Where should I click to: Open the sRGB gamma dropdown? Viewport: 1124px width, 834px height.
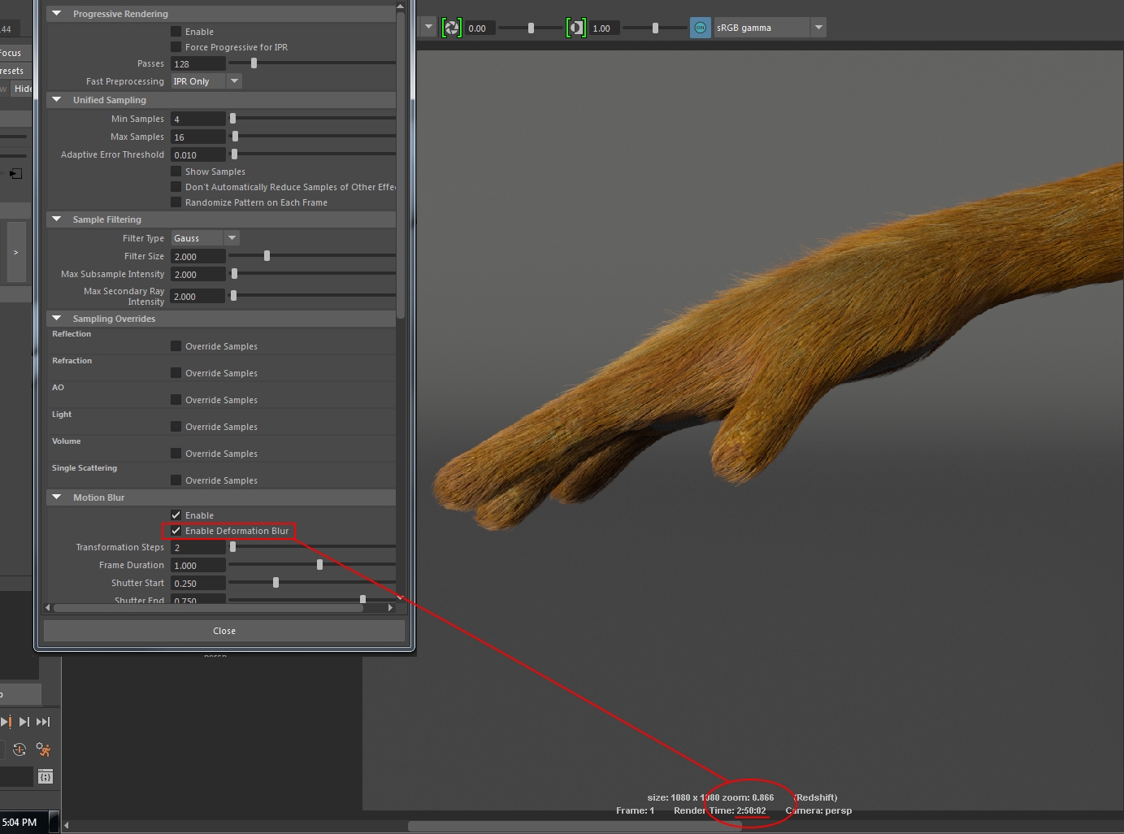coord(818,28)
